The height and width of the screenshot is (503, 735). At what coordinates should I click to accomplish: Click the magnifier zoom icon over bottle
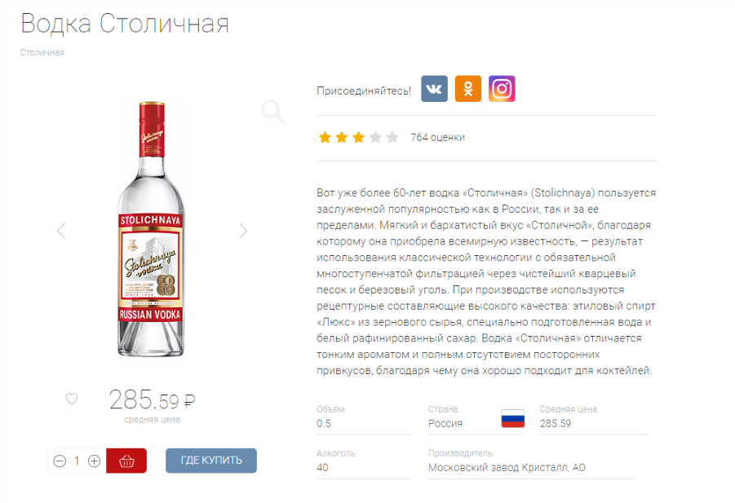click(x=272, y=112)
